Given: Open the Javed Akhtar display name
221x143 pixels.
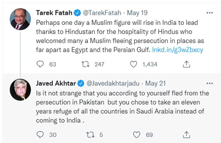Looking at the screenshot, I should [x=56, y=83].
